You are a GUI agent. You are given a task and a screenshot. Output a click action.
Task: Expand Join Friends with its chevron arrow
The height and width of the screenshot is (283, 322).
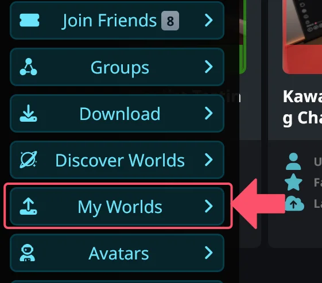[209, 20]
